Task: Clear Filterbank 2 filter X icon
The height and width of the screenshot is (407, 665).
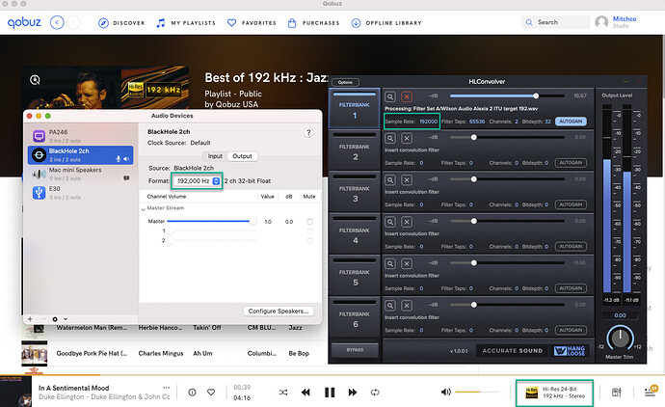Action: coord(407,138)
